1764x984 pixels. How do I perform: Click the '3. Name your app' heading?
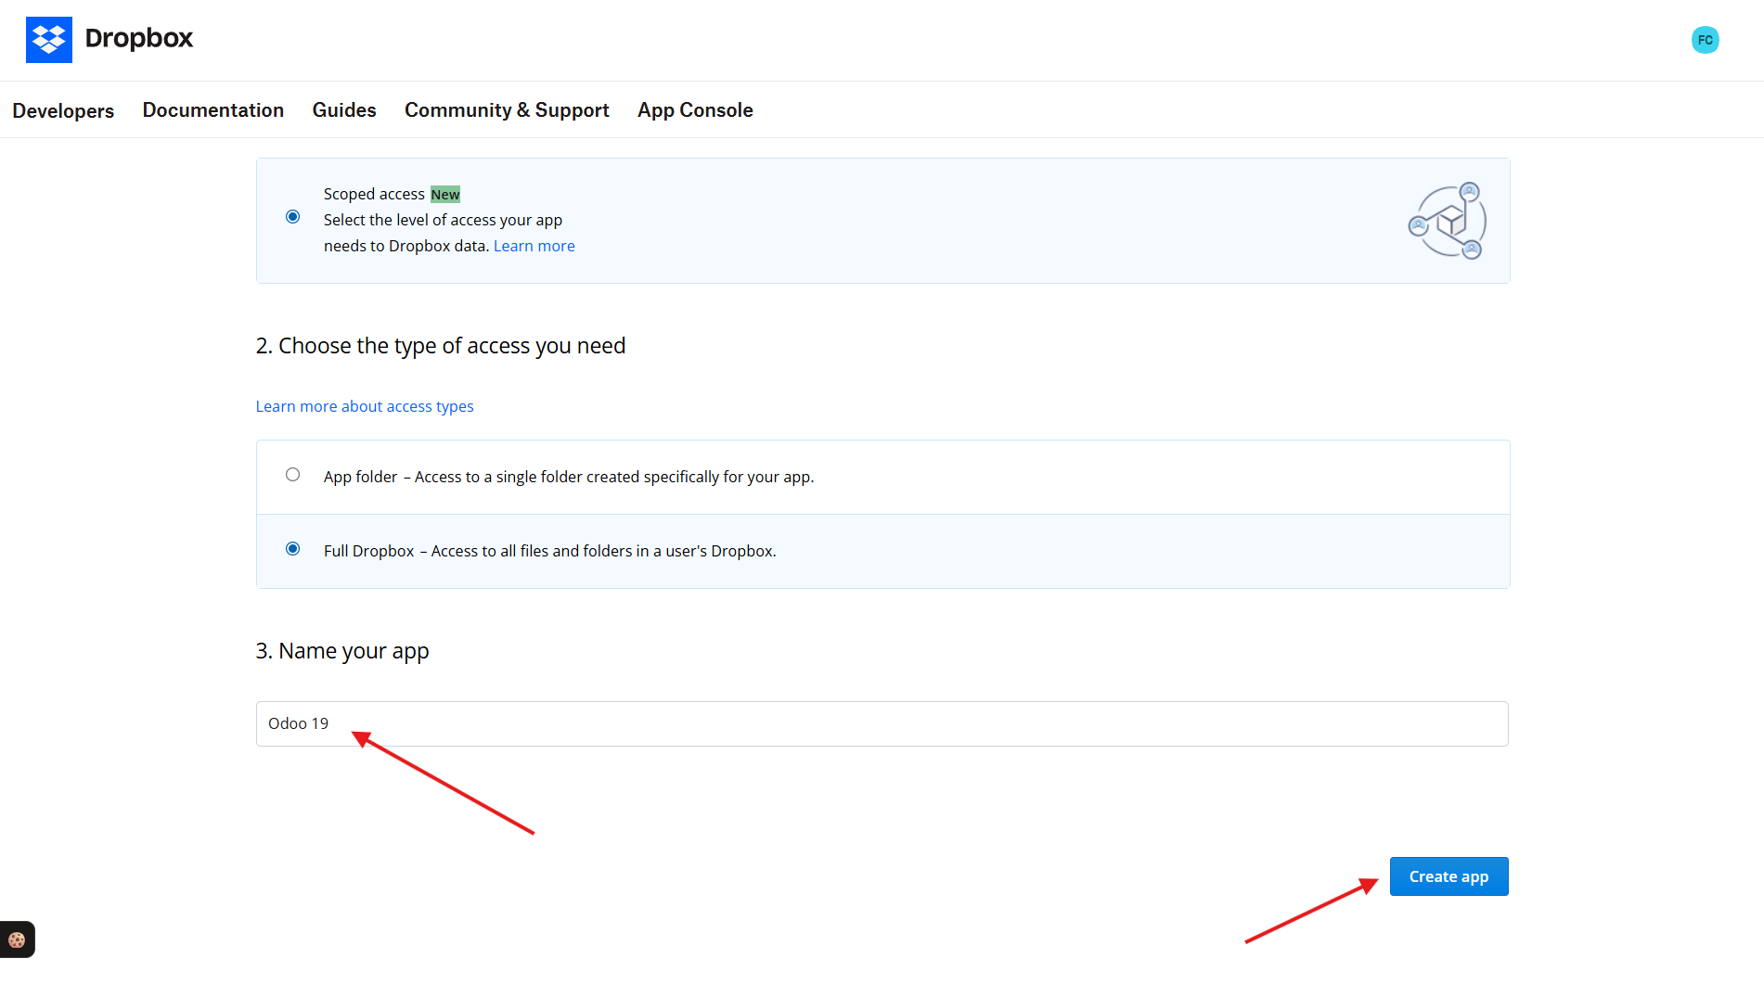[342, 651]
